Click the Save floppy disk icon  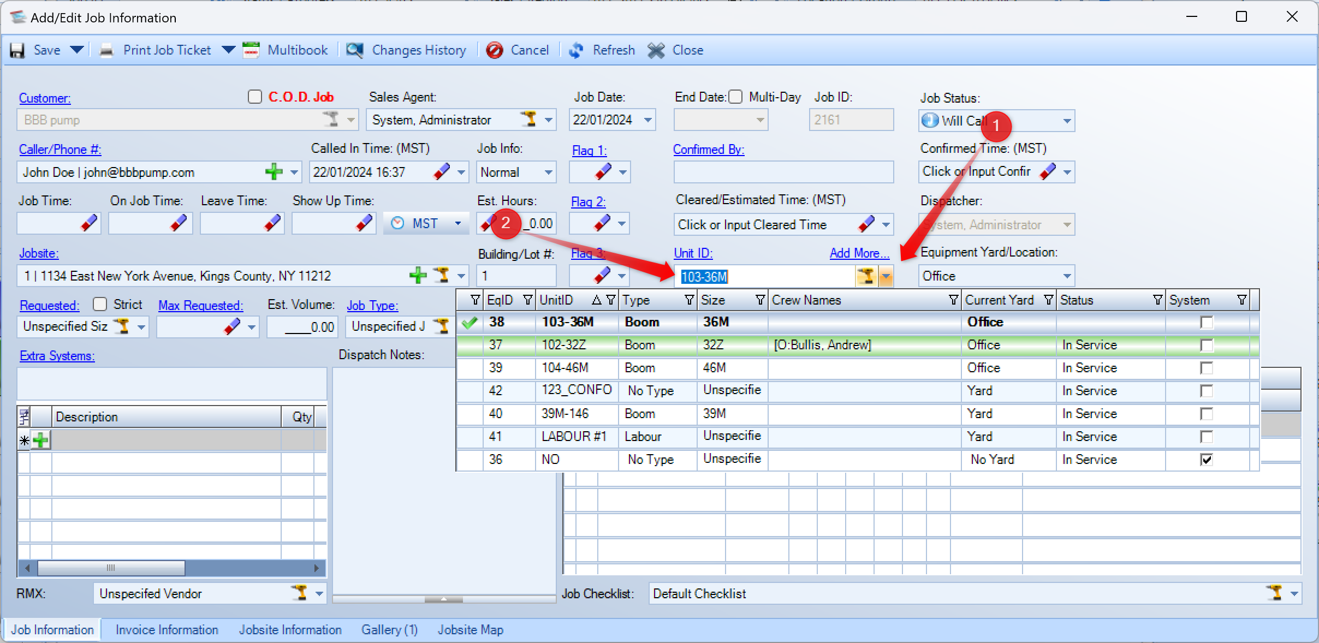click(17, 50)
